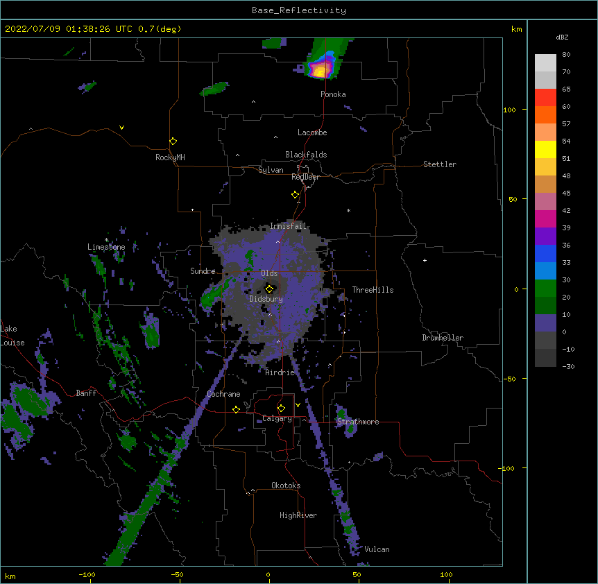The height and width of the screenshot is (584, 598).
Task: Click the Lacombe city label
Action: (x=312, y=132)
